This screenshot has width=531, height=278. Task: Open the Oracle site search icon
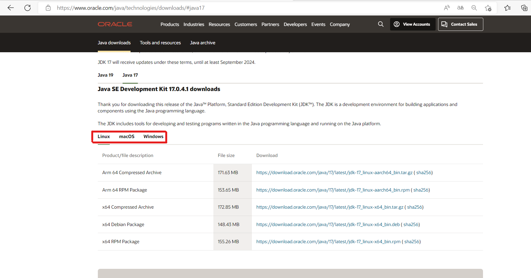pyautogui.click(x=381, y=24)
